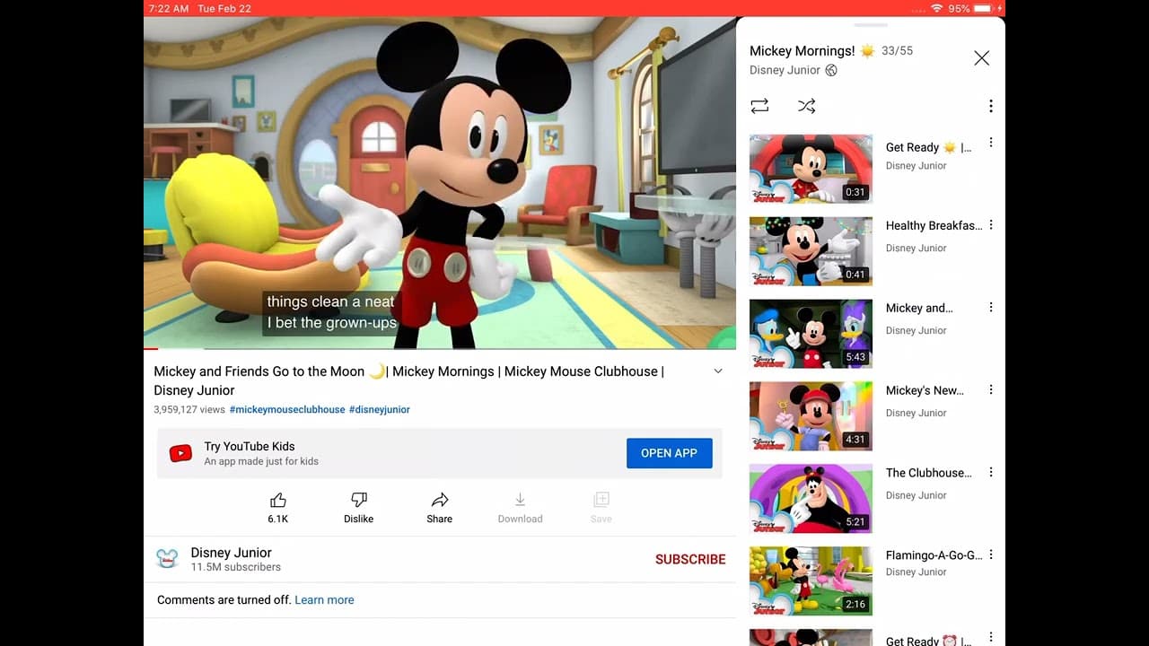Viewport: 1149px width, 646px height.
Task: Open the #disneyjunior hashtag link
Action: [380, 409]
